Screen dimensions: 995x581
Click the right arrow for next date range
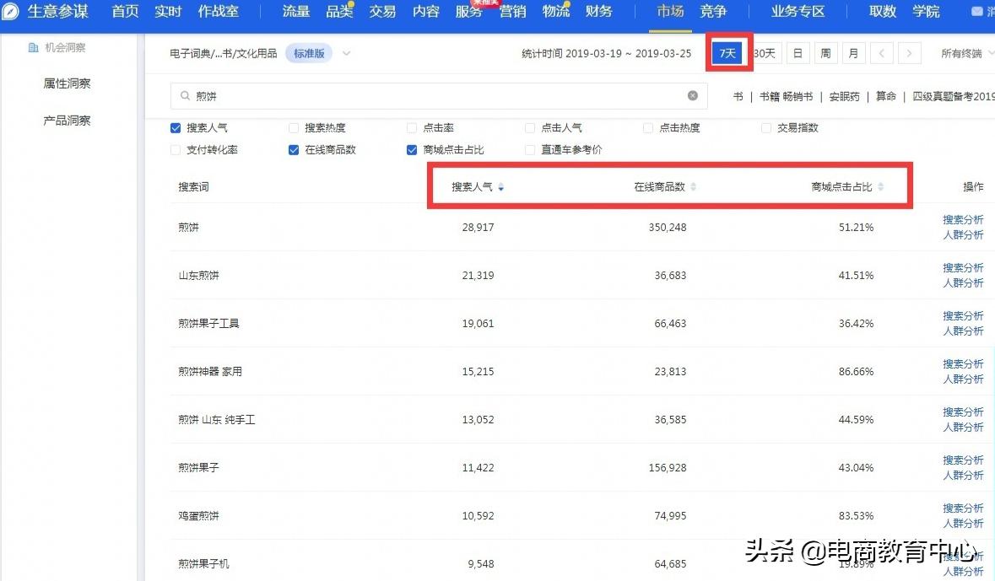coord(910,52)
